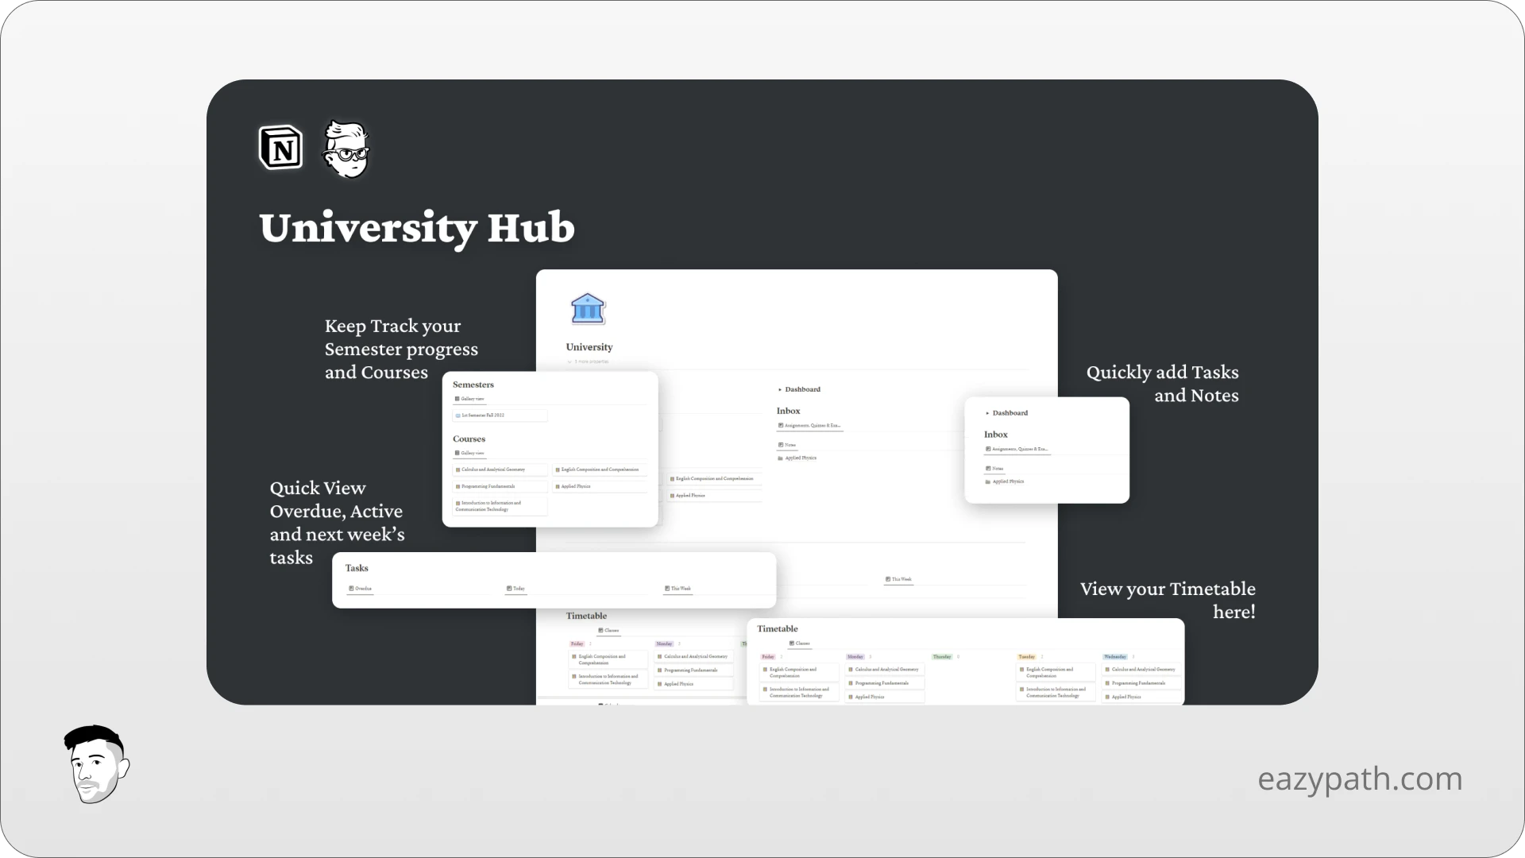Click the glasses-wearing mascot logo beside Notion
This screenshot has width=1525, height=858.
[346, 149]
